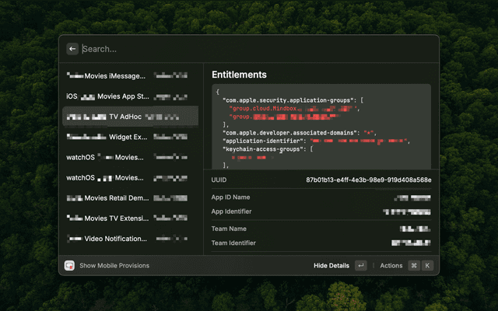Viewport: 498px width, 311px height.
Task: Click the Command key symbol badge
Action: click(414, 265)
